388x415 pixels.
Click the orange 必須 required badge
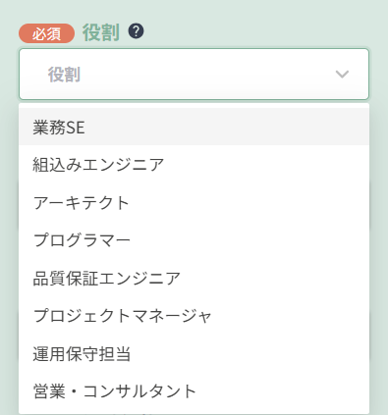[46, 33]
